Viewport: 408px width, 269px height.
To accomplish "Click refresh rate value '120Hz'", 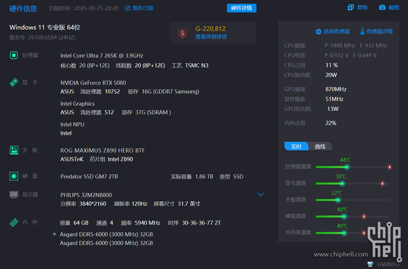I will pos(139,204).
